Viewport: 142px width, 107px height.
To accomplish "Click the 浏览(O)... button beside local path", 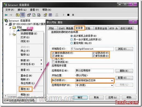I will pyautogui.click(x=124, y=49).
